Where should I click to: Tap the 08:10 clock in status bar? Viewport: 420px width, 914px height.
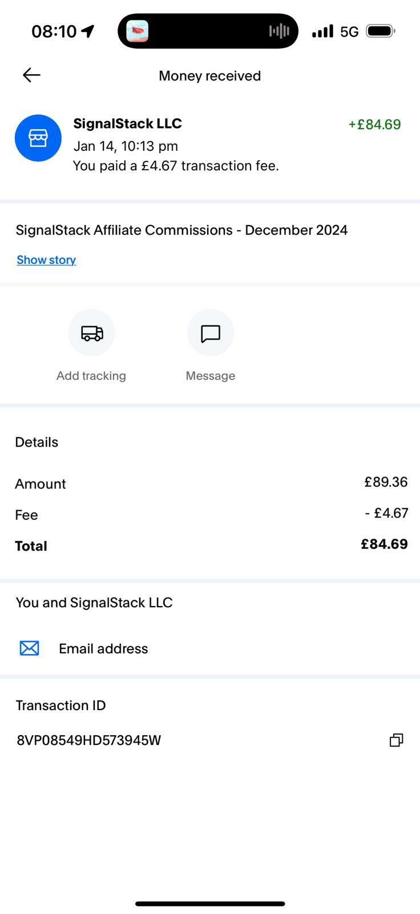click(x=54, y=31)
